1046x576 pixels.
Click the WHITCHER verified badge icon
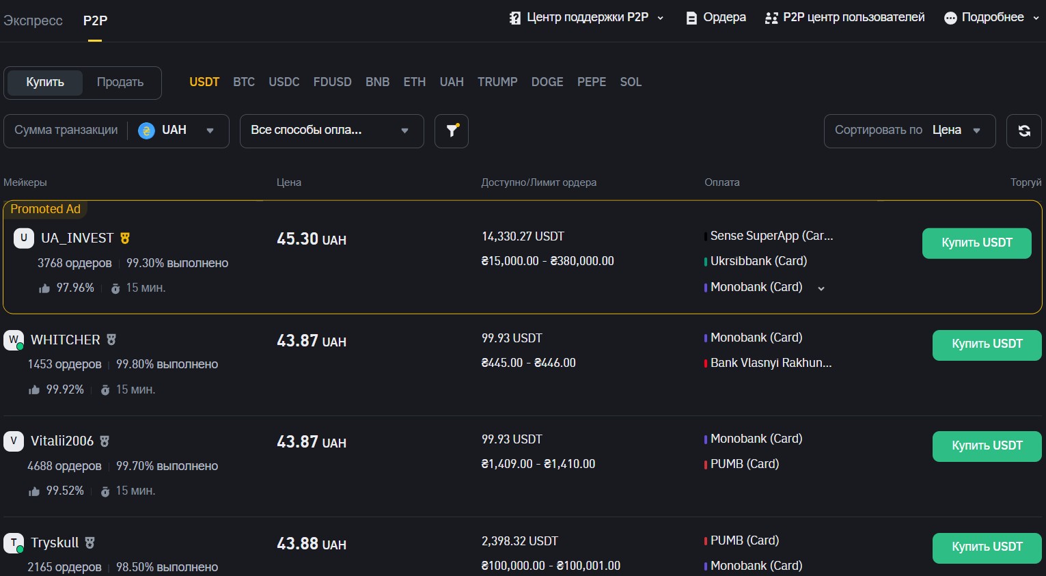click(111, 340)
